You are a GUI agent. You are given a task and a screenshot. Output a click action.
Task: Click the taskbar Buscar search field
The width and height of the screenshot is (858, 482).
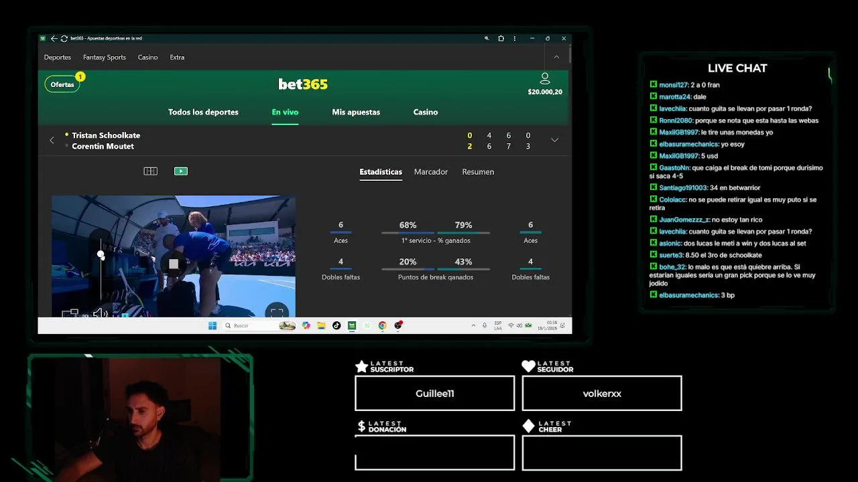pyautogui.click(x=259, y=325)
